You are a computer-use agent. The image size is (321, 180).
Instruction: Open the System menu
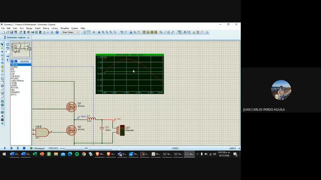click(75, 28)
